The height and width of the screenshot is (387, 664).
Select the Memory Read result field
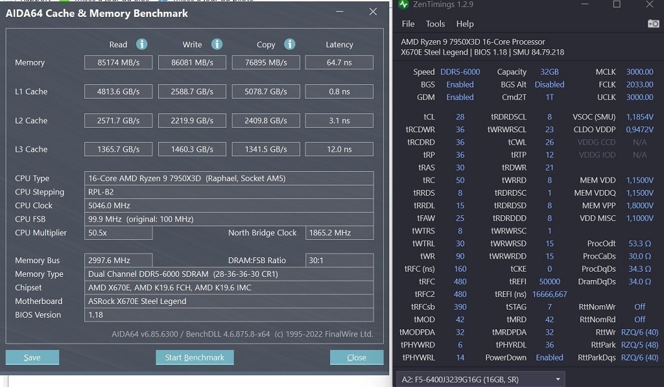[x=118, y=63]
